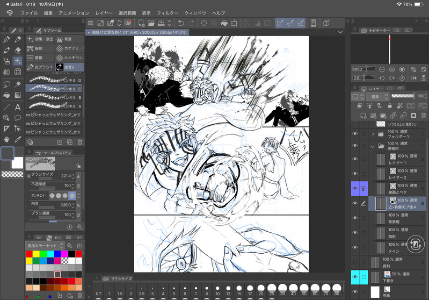429x300 pixels.
Task: Select the Speech balloon tool
Action: [18, 118]
